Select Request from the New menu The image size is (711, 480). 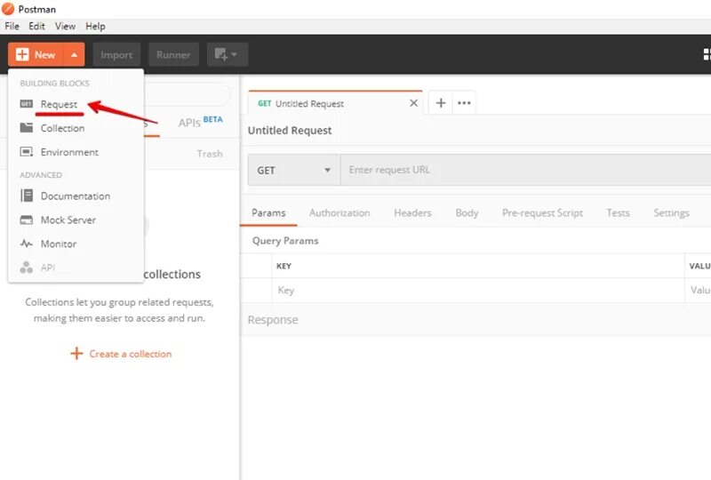point(59,104)
